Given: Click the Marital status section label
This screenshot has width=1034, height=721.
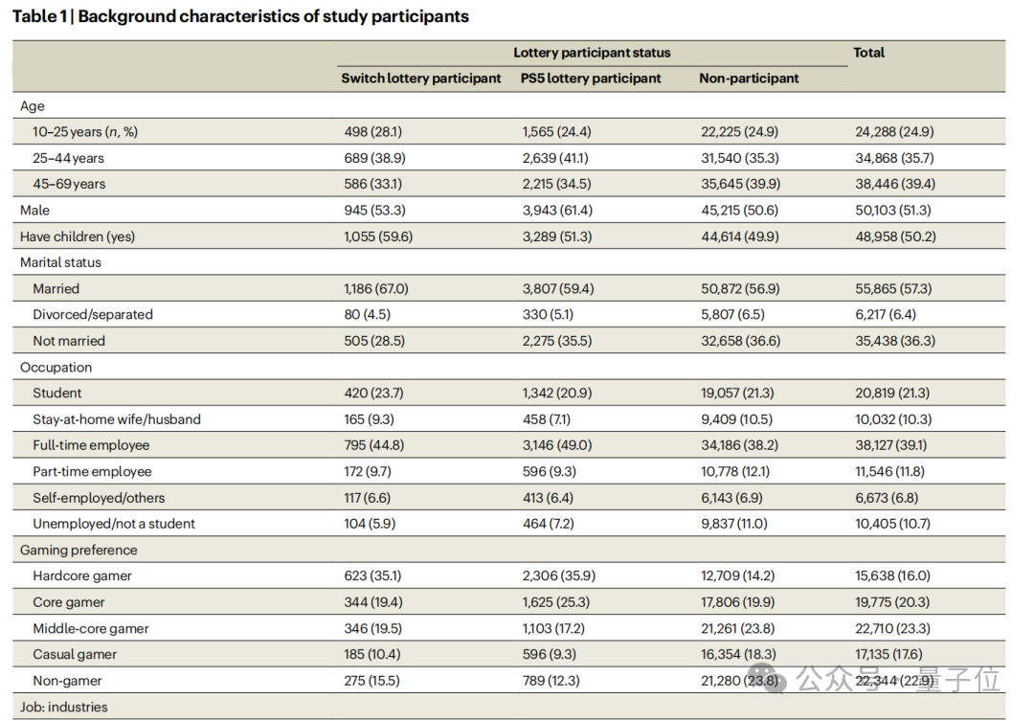Looking at the screenshot, I should pos(60,262).
